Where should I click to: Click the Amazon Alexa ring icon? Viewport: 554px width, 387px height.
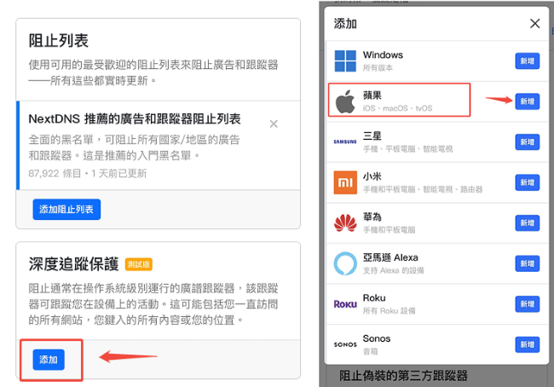click(x=345, y=263)
